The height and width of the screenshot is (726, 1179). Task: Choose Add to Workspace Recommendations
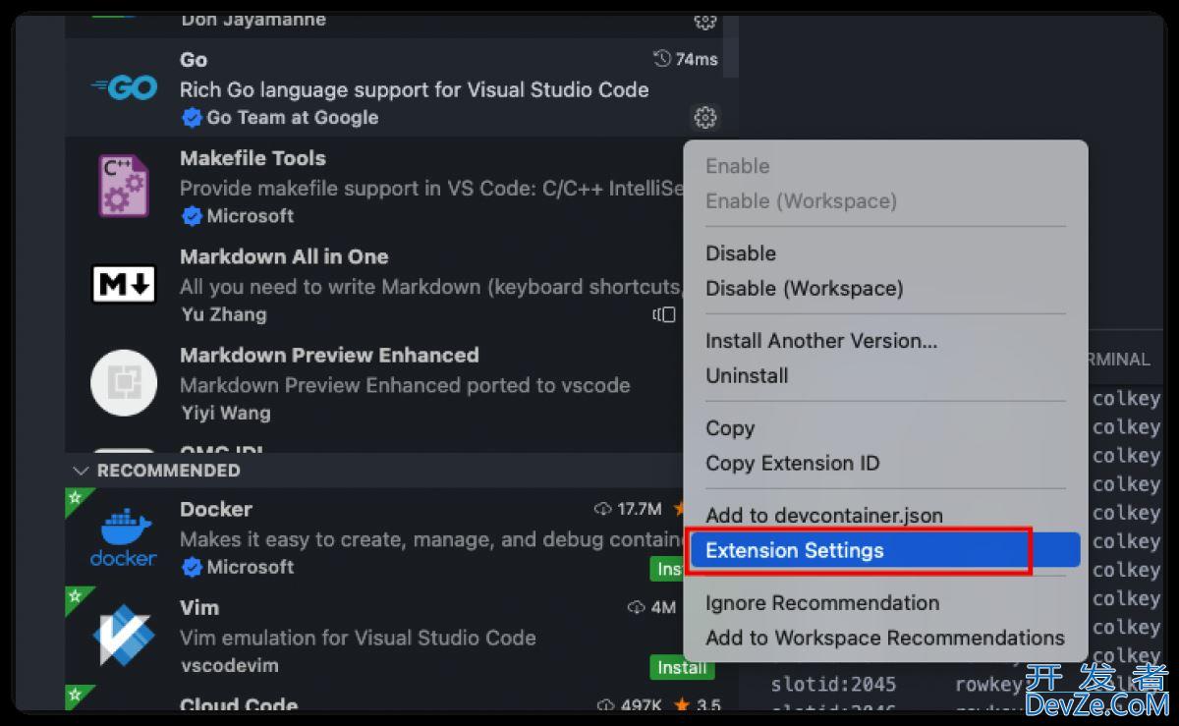885,639
